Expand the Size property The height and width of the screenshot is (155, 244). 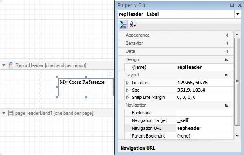127,90
